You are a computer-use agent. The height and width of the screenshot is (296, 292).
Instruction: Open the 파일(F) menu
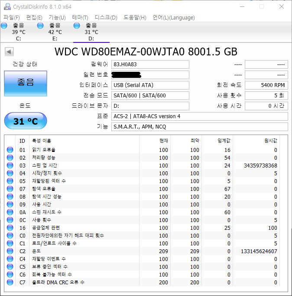pos(12,17)
